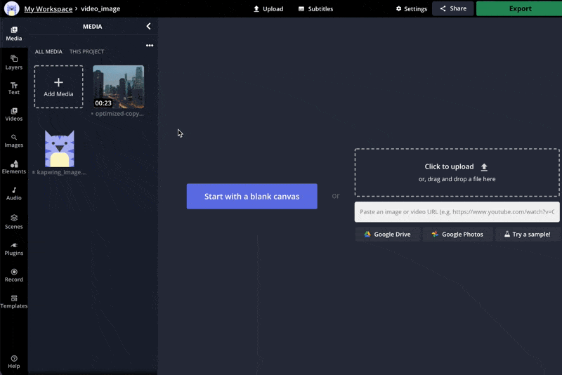The width and height of the screenshot is (562, 375).
Task: Select the city video thumbnail
Action: click(118, 86)
